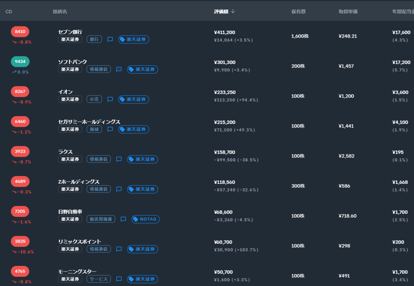Open stock code 6460 badge
This screenshot has width=414, height=286.
pyautogui.click(x=20, y=122)
